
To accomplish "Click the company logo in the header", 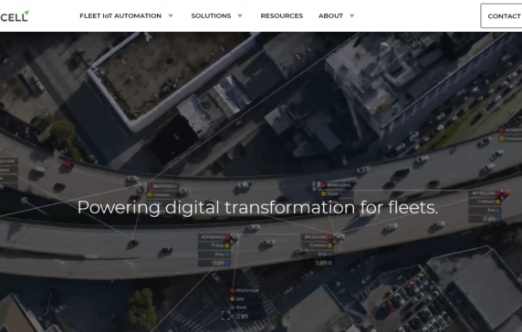I will (15, 16).
